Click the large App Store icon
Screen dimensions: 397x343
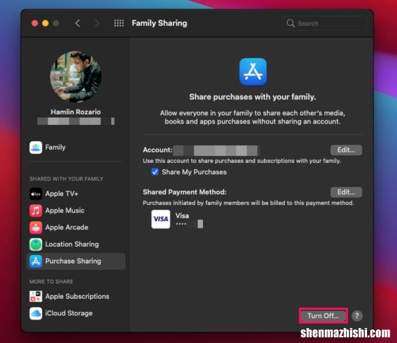253,72
